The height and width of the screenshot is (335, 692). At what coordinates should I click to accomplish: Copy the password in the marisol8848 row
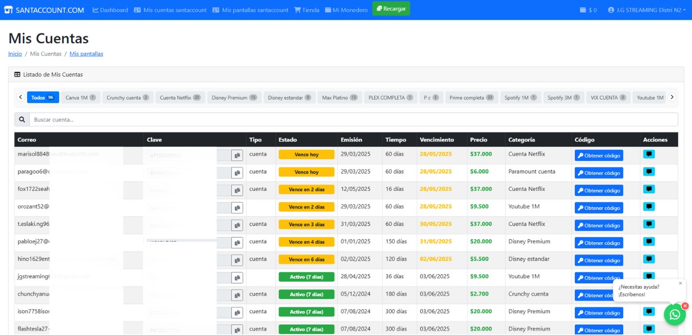(x=237, y=155)
